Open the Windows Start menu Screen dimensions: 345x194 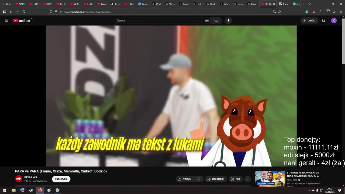[x=4, y=190]
